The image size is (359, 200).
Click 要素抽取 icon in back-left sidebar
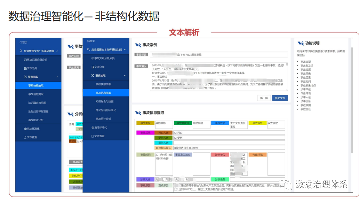(x=25, y=77)
